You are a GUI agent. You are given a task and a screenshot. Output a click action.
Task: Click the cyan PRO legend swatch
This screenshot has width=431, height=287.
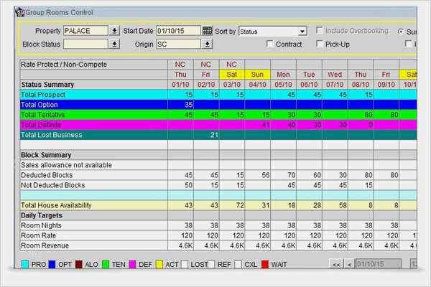click(25, 265)
